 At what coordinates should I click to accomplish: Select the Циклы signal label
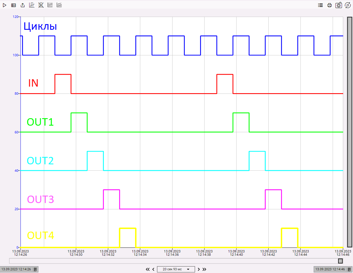point(40,26)
